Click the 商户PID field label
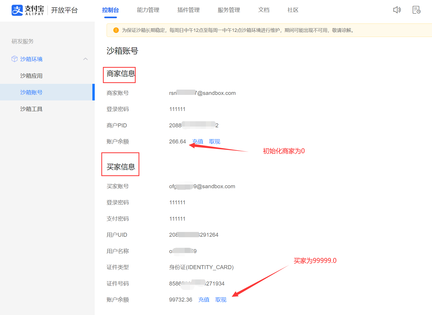 coord(117,125)
